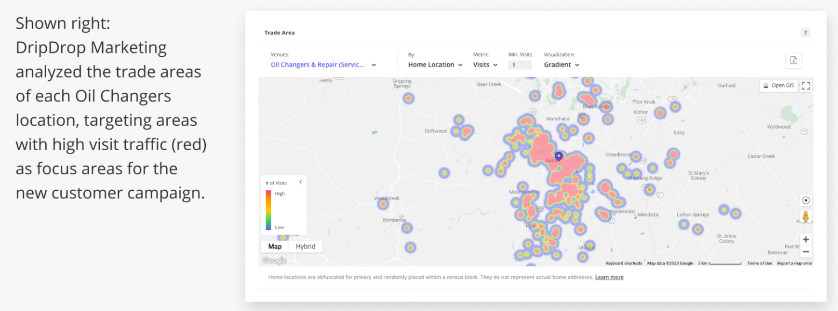Screen dimensions: 838x311
Task: Download the trade area data export icon
Action: point(793,61)
